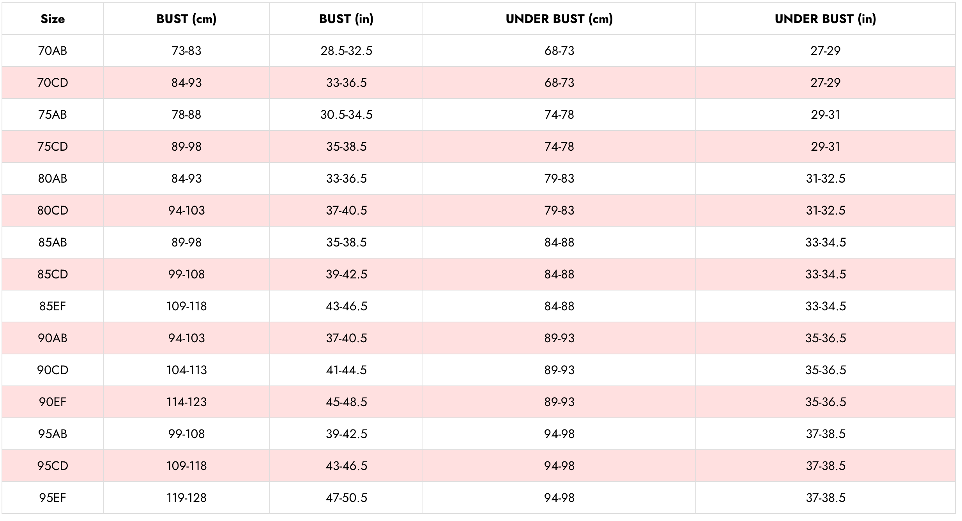Screen dimensions: 962x521
Task: Select the 80CD size cell
Action: [x=53, y=210]
